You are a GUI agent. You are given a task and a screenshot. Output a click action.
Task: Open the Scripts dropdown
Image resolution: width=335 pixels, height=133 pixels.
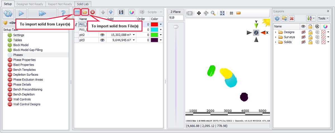[x=151, y=12]
